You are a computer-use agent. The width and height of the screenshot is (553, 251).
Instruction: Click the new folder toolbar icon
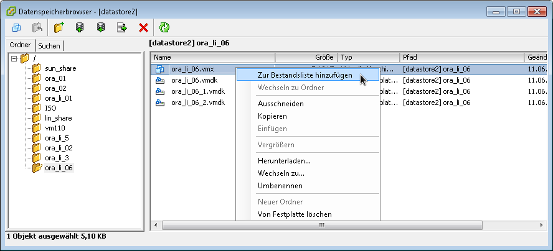(x=60, y=27)
